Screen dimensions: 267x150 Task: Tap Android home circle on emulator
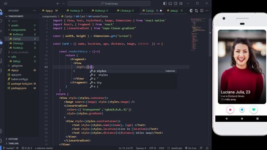coord(242,118)
